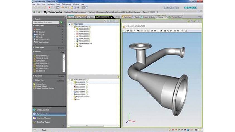This screenshot has width=235, height=132.
Task: Collapse the I Want To section
Action: click(x=34, y=80)
